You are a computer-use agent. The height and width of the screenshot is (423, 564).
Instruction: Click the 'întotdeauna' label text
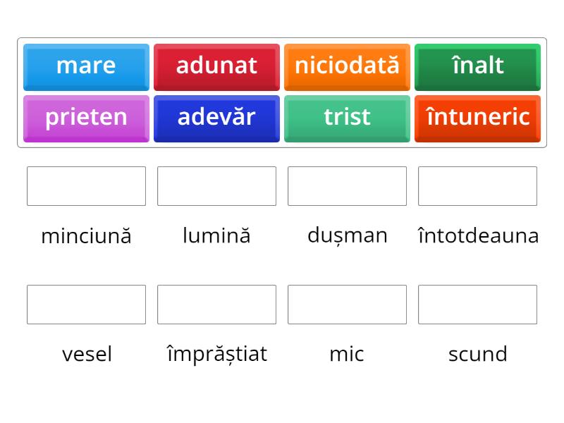tap(478, 235)
